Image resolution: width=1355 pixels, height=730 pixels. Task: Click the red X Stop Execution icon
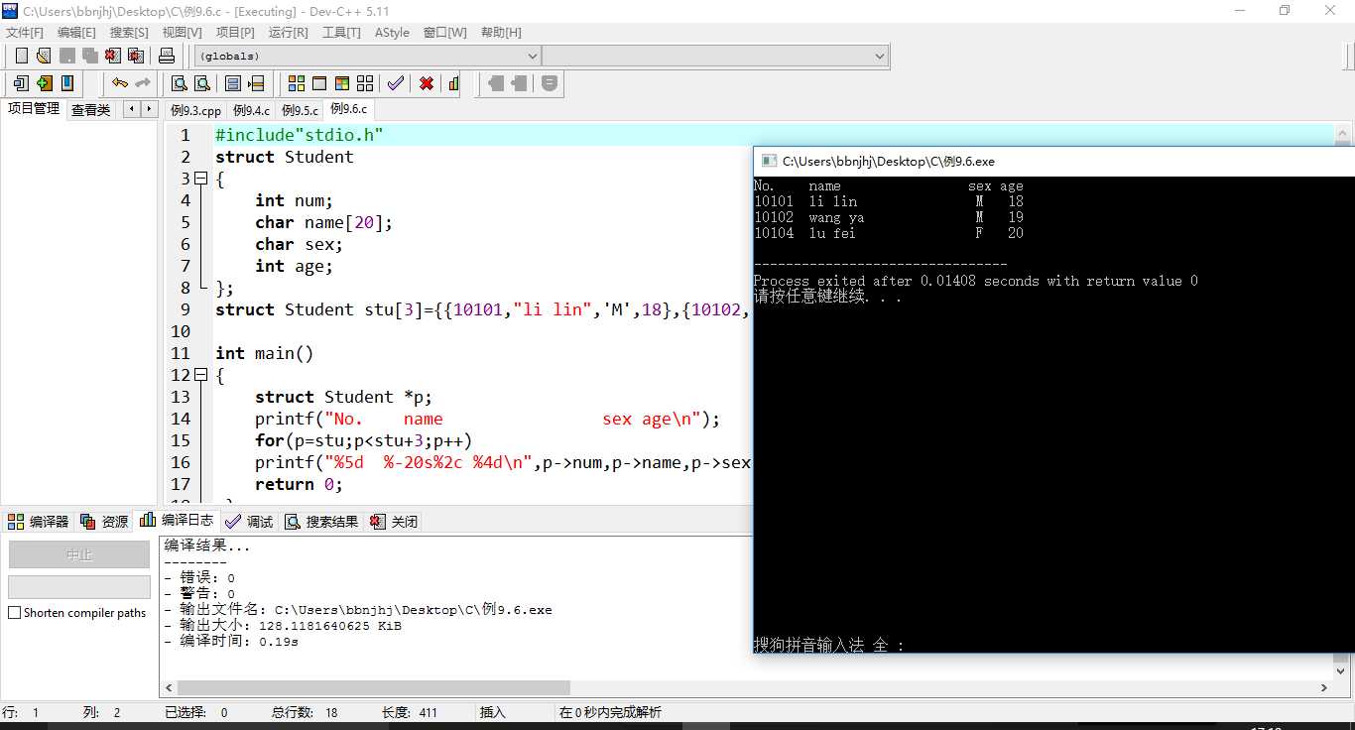[427, 83]
